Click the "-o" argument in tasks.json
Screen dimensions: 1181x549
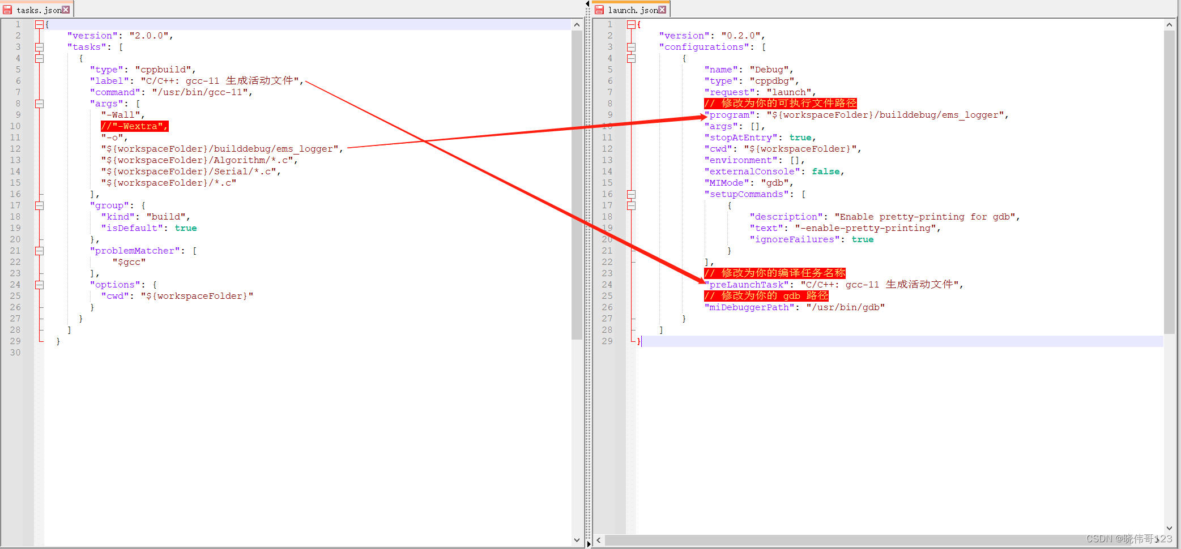click(112, 138)
